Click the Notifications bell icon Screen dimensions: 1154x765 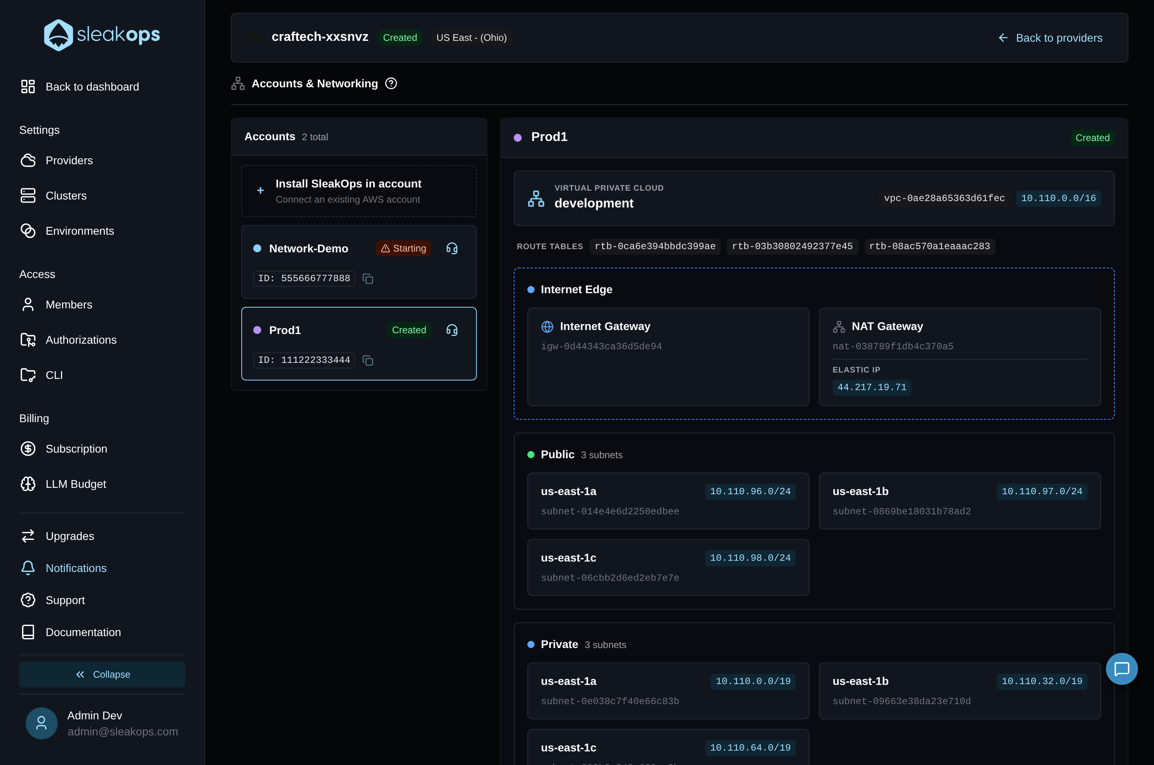[x=28, y=568]
